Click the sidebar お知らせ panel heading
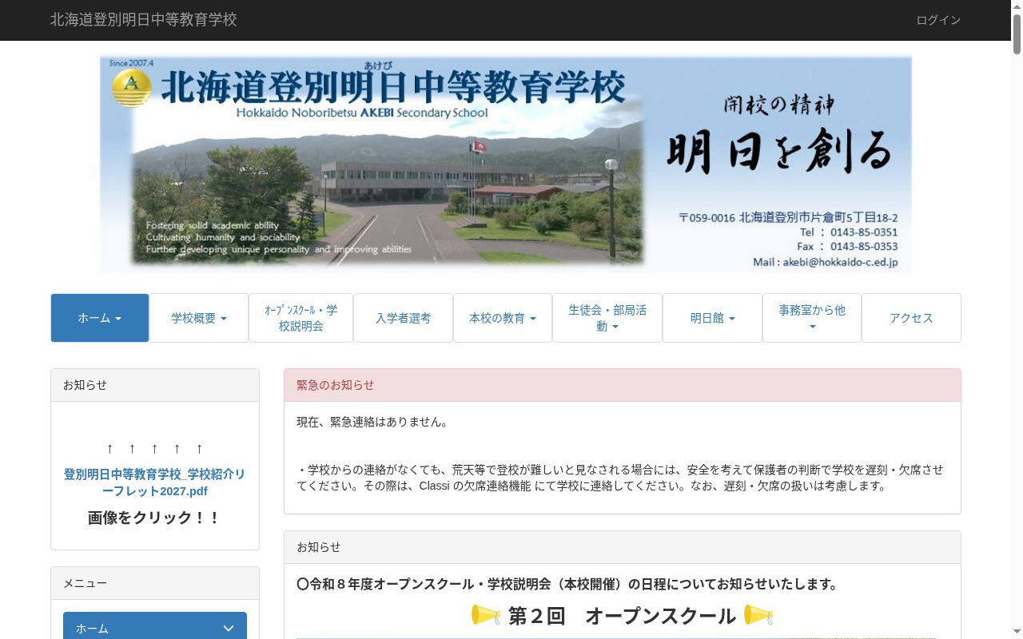Screen dimensions: 1023x639 [x=155, y=385]
